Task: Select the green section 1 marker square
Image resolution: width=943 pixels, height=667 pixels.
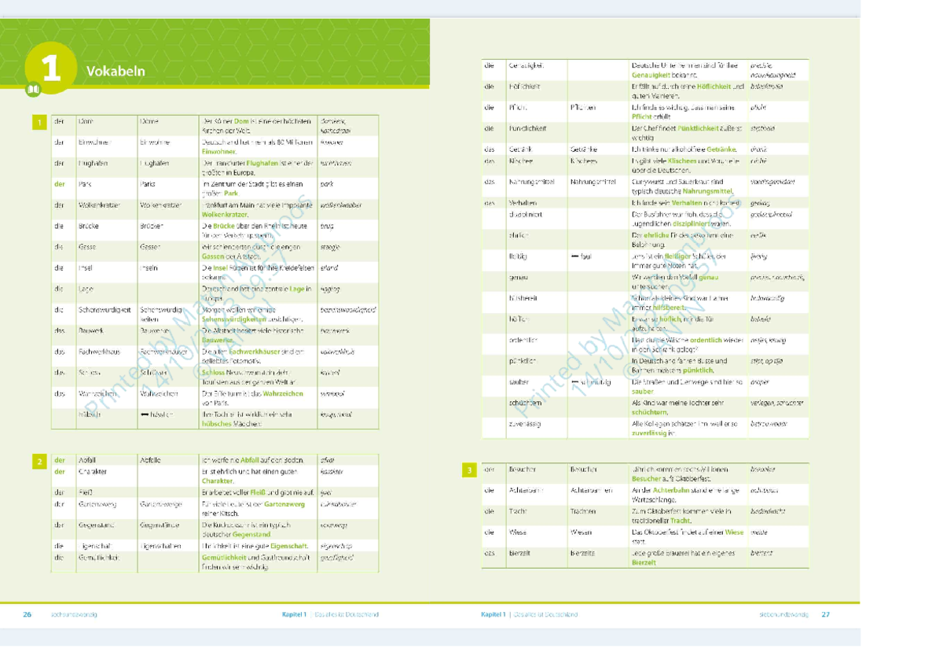Action: click(39, 123)
